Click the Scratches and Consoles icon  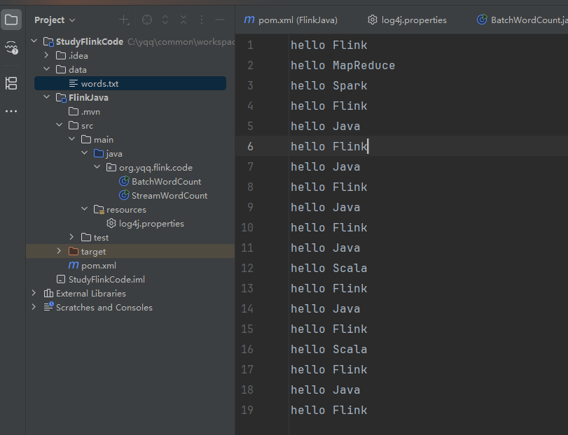pos(48,307)
